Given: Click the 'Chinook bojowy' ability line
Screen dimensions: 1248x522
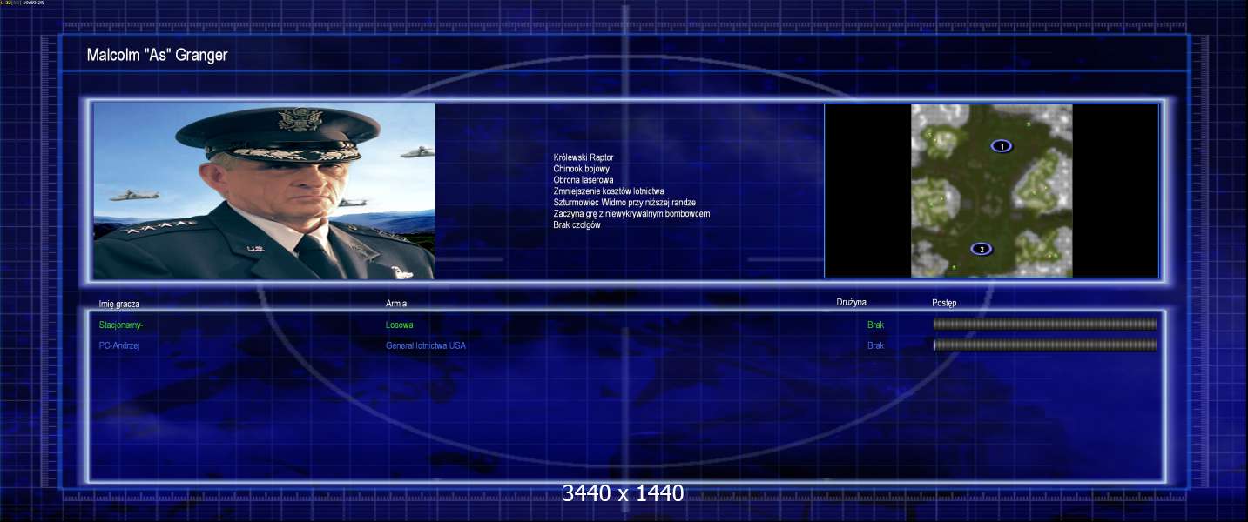Looking at the screenshot, I should (x=582, y=169).
